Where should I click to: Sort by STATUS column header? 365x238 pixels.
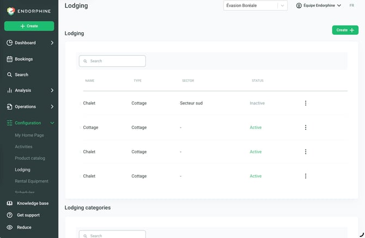[258, 81]
